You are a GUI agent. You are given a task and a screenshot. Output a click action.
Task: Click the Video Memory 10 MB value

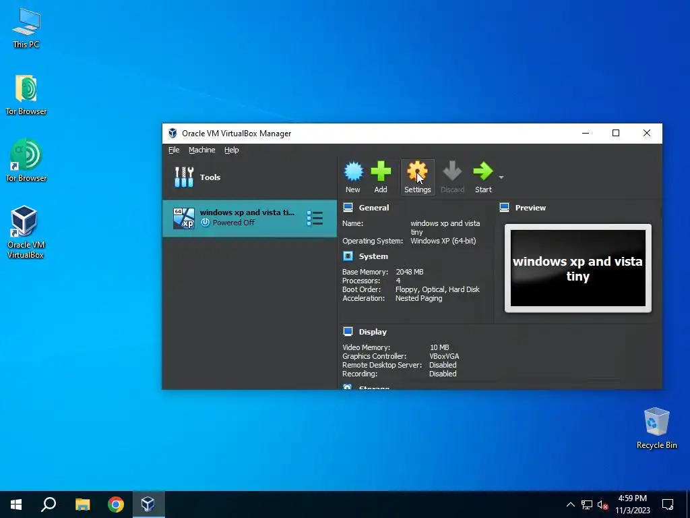pos(439,347)
